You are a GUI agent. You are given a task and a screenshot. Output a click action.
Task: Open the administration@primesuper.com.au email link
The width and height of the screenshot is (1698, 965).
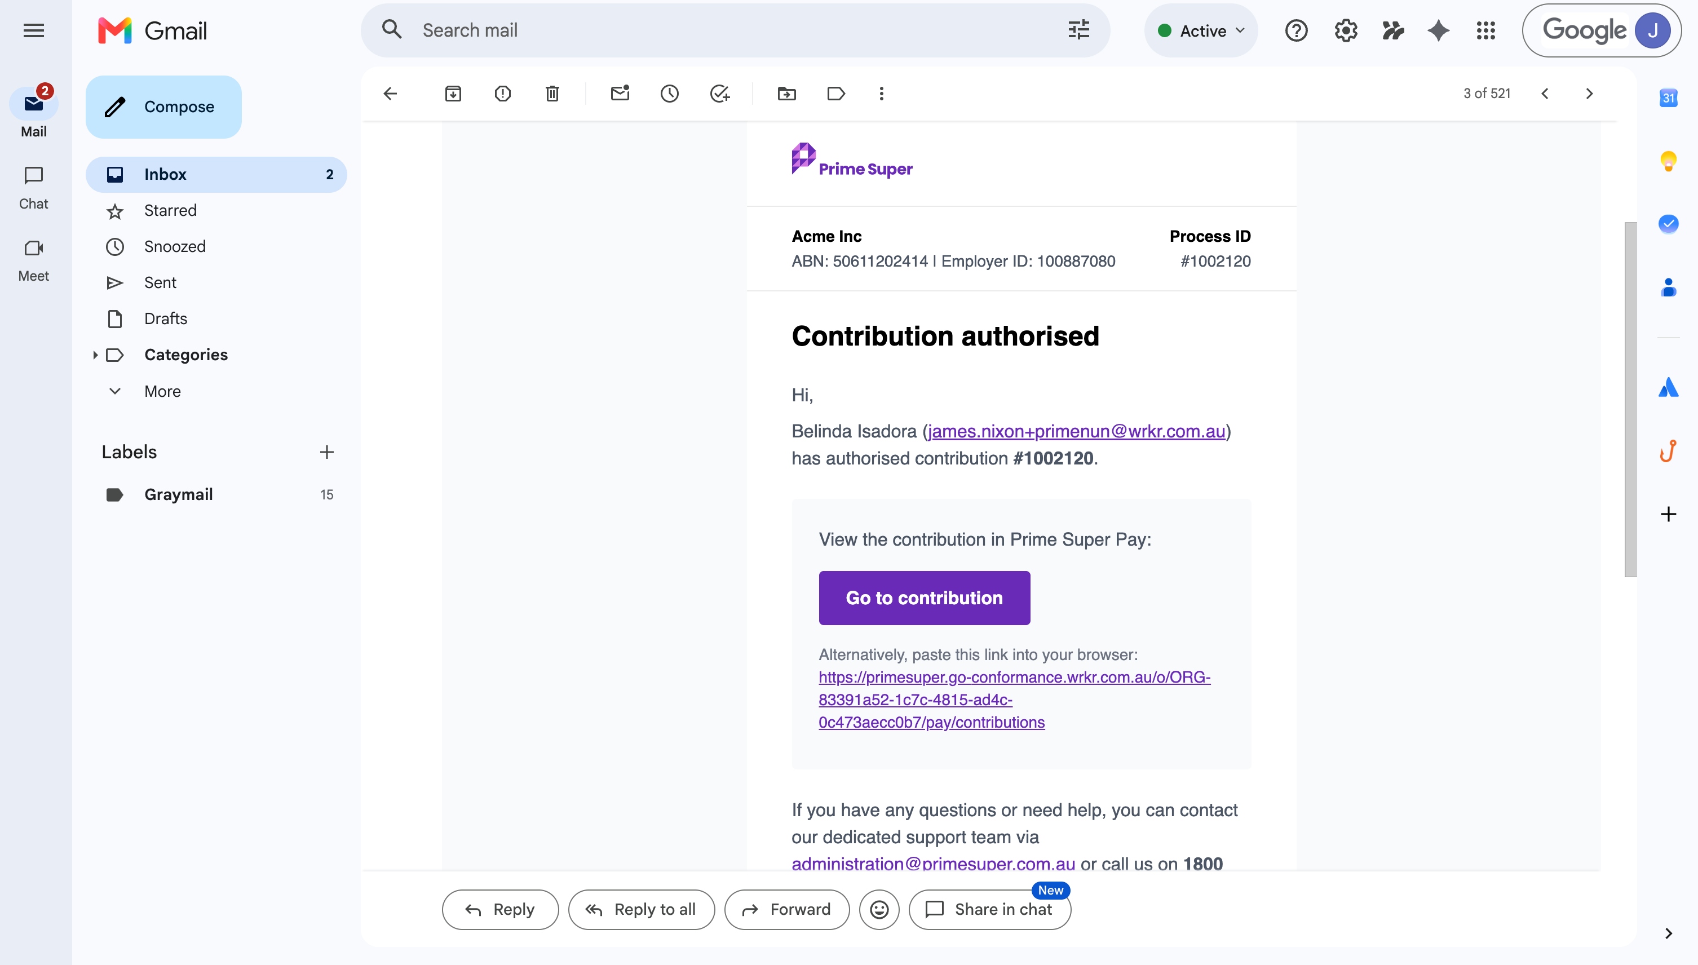pyautogui.click(x=933, y=863)
